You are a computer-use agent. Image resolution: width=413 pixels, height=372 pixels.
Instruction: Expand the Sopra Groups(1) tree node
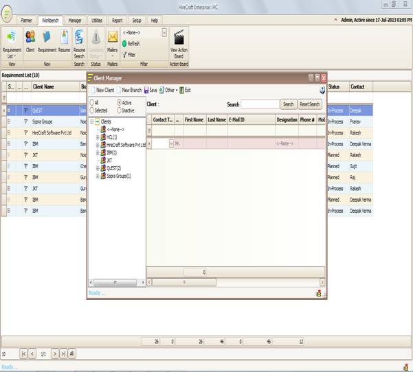(98, 176)
